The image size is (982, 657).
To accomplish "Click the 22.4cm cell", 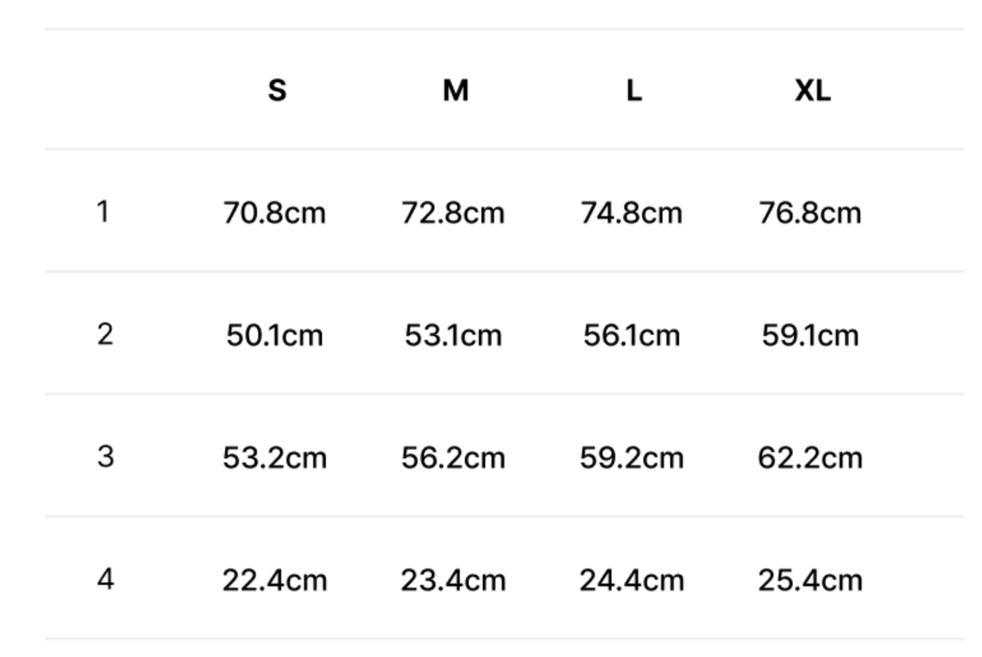I will tap(274, 580).
